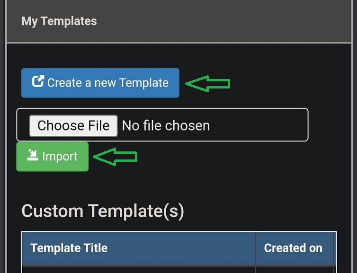Open file picker with Choose File
357x273 pixels.
pos(73,126)
